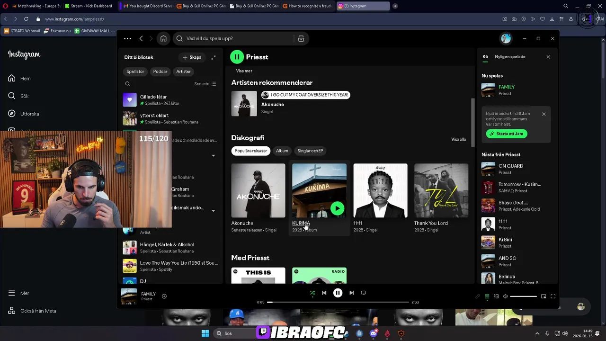Seek in the FAMILY track progress bar

[x=338, y=302]
